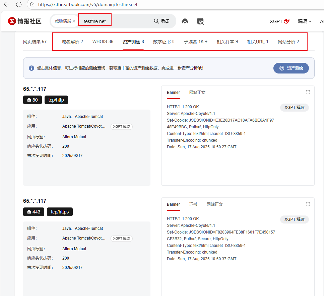Switch to 网页结果 57 tab
Viewport: 324px width, 296px height.
click(35, 42)
